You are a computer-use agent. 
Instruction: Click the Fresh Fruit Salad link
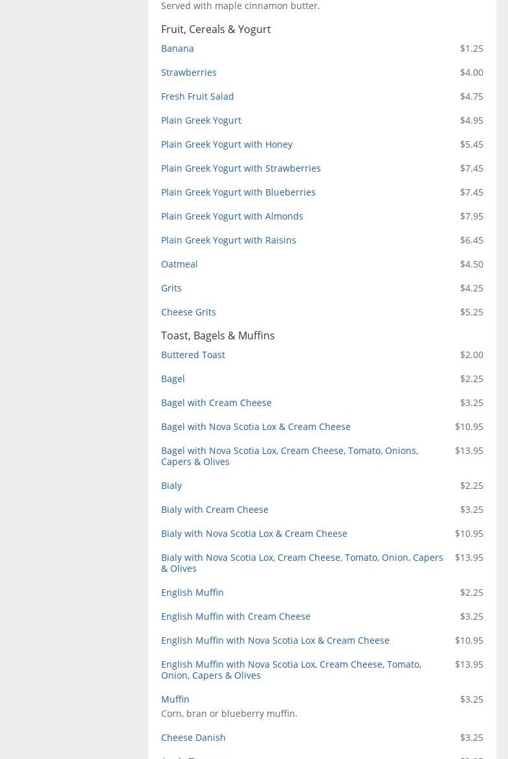tap(197, 96)
